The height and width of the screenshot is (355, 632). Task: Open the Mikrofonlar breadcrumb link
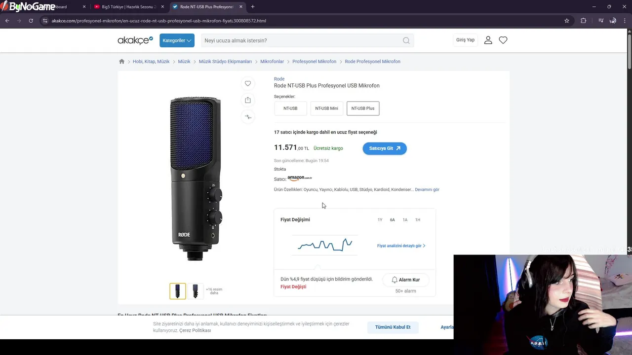(272, 62)
